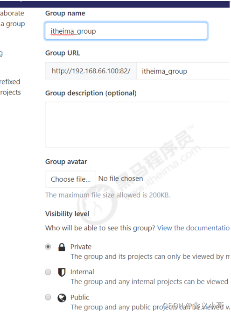Image resolution: width=231 pixels, height=314 pixels.
Task: Click the No file chosen text
Action: coord(120,178)
